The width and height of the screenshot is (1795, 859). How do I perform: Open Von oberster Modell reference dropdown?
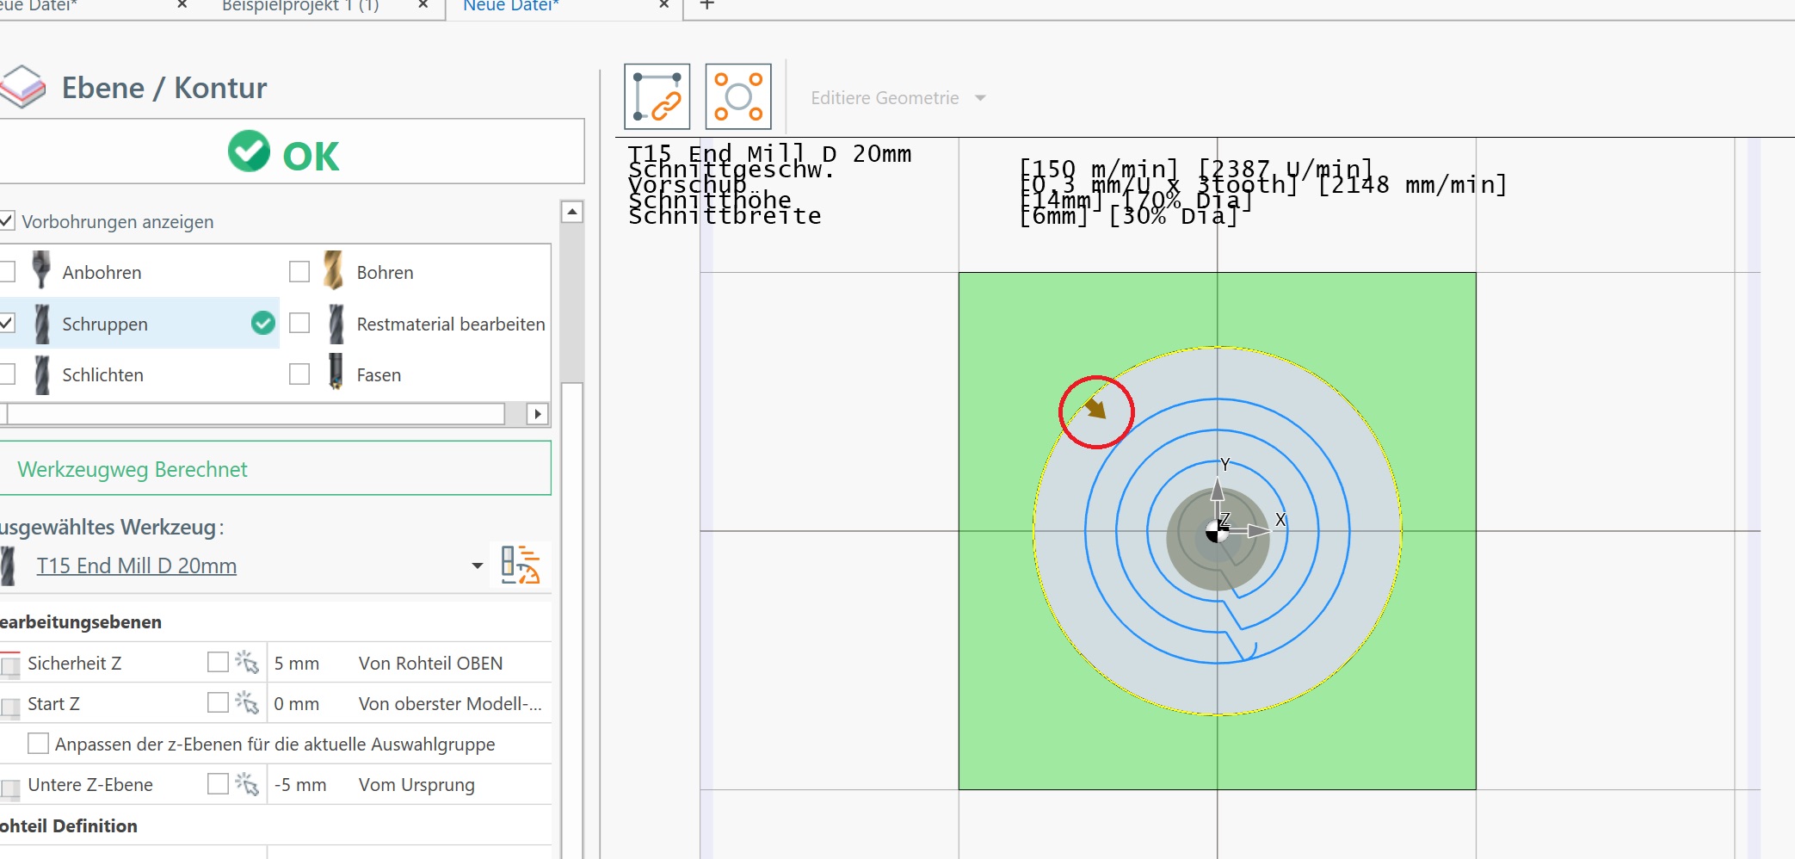(x=450, y=703)
